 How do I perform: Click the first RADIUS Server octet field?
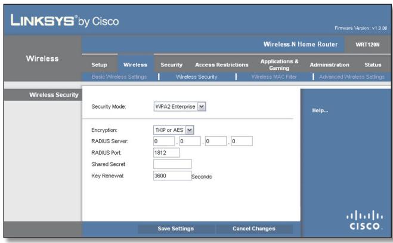pyautogui.click(x=164, y=141)
